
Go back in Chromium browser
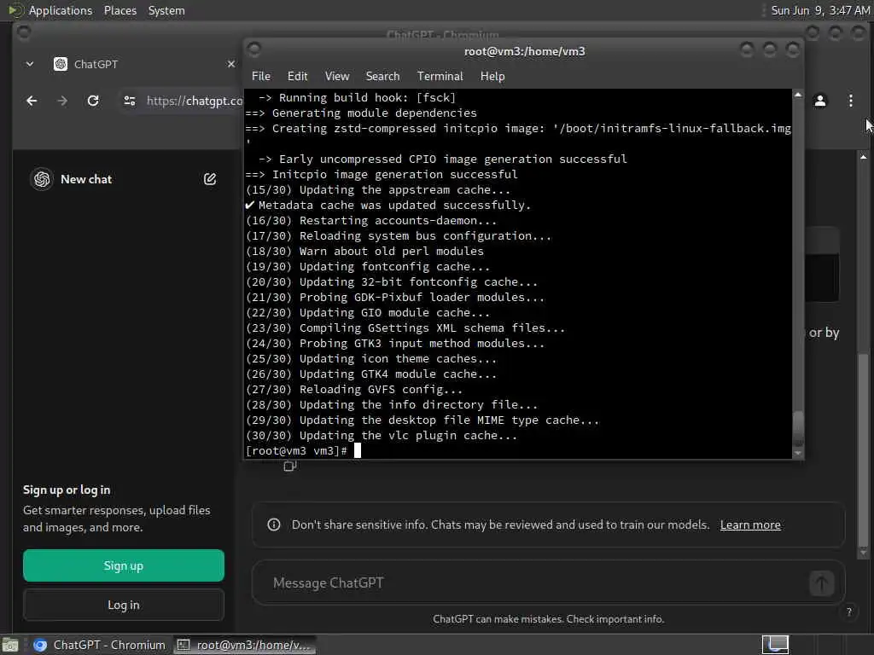pyautogui.click(x=32, y=101)
